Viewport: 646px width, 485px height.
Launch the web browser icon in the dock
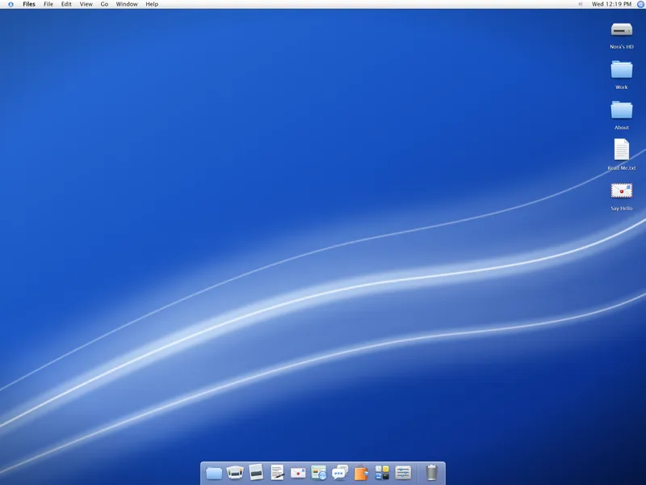319,473
